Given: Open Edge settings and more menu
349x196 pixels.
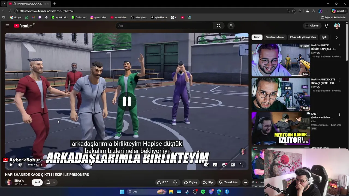Looking at the screenshot, I should click(327, 11).
